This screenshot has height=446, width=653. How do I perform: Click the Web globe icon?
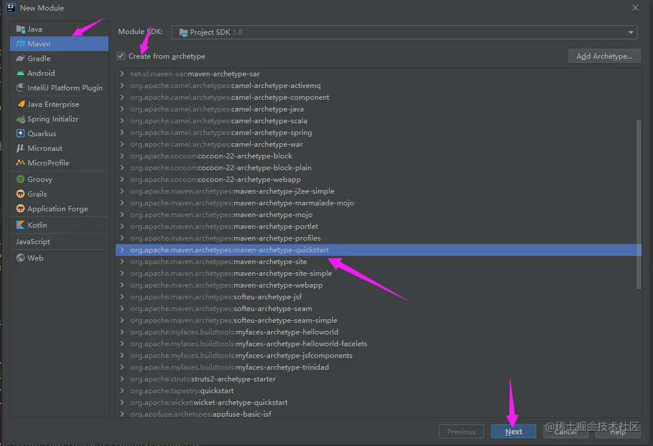coord(21,258)
